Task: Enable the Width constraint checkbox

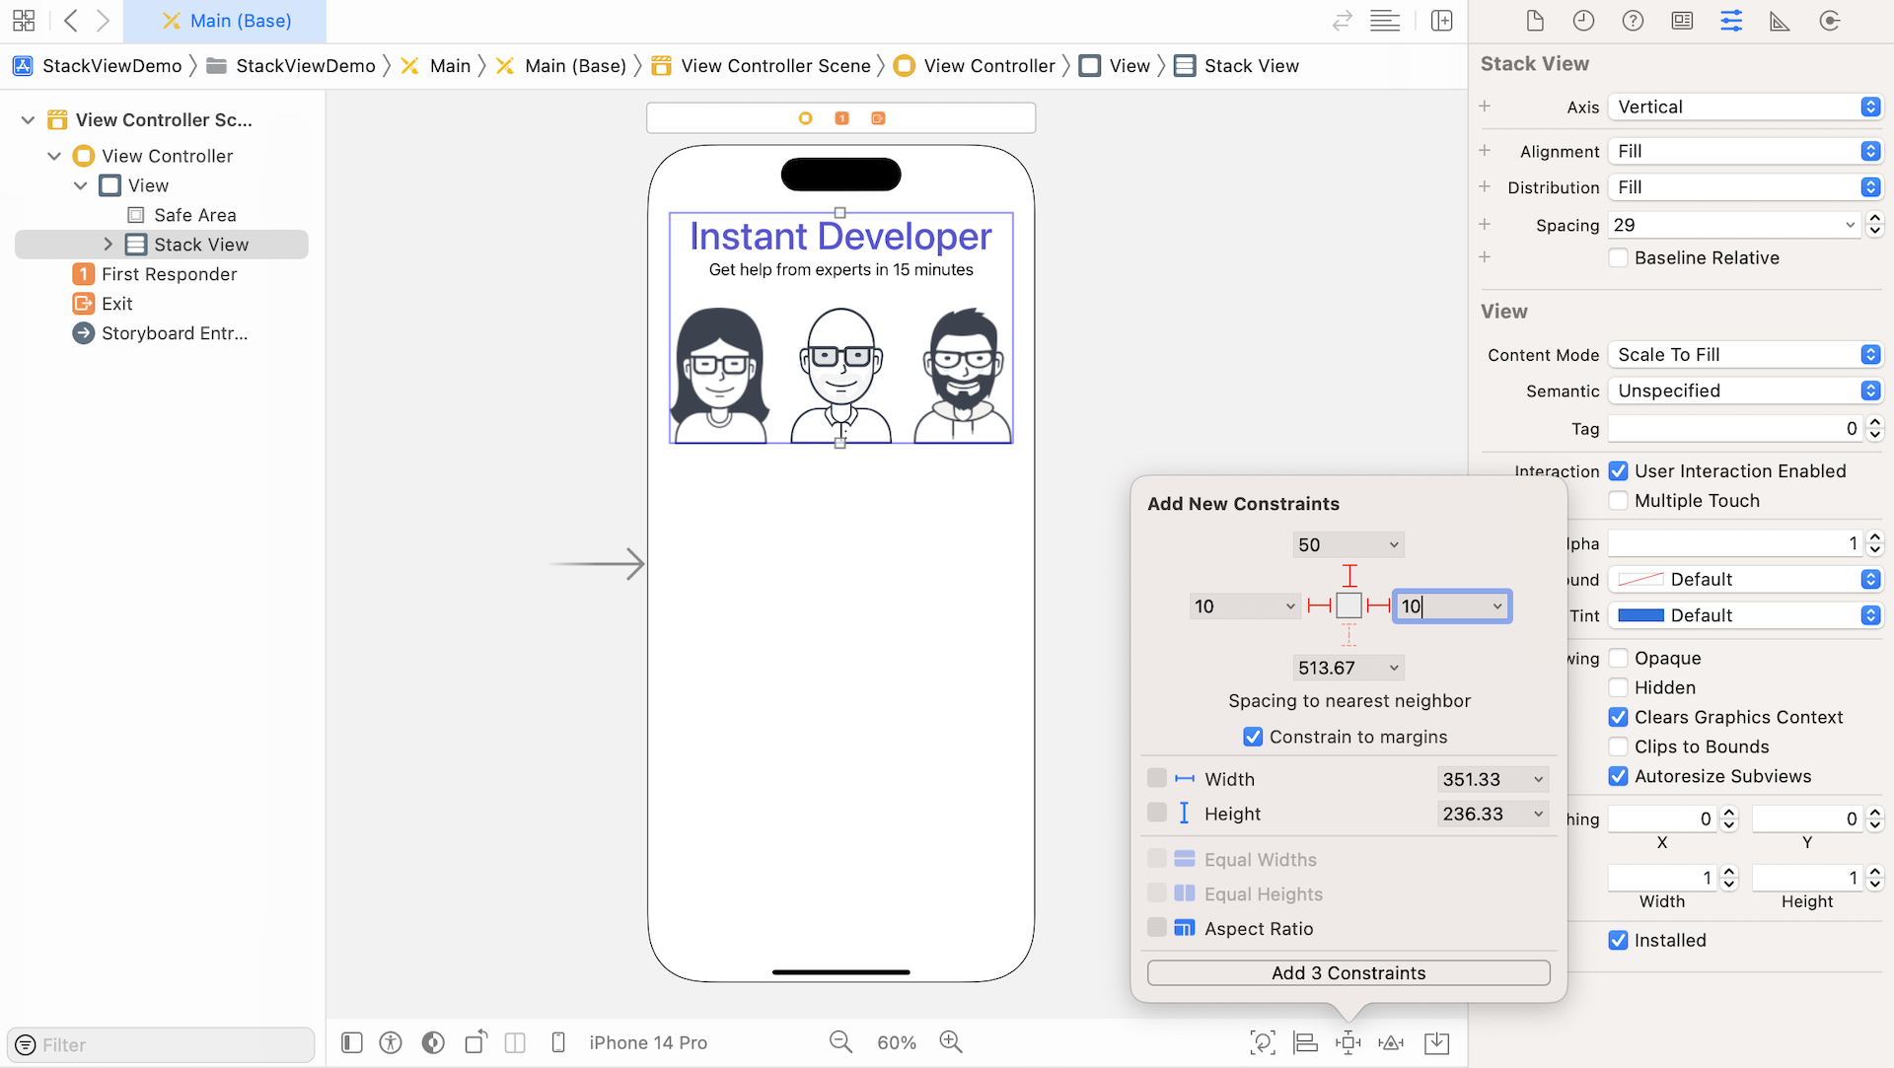Action: click(x=1157, y=778)
